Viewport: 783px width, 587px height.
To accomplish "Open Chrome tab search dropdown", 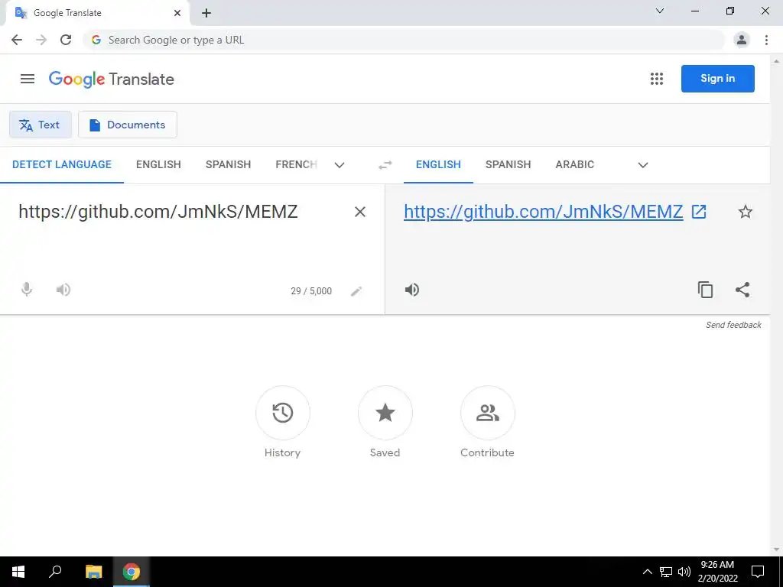I will point(660,11).
